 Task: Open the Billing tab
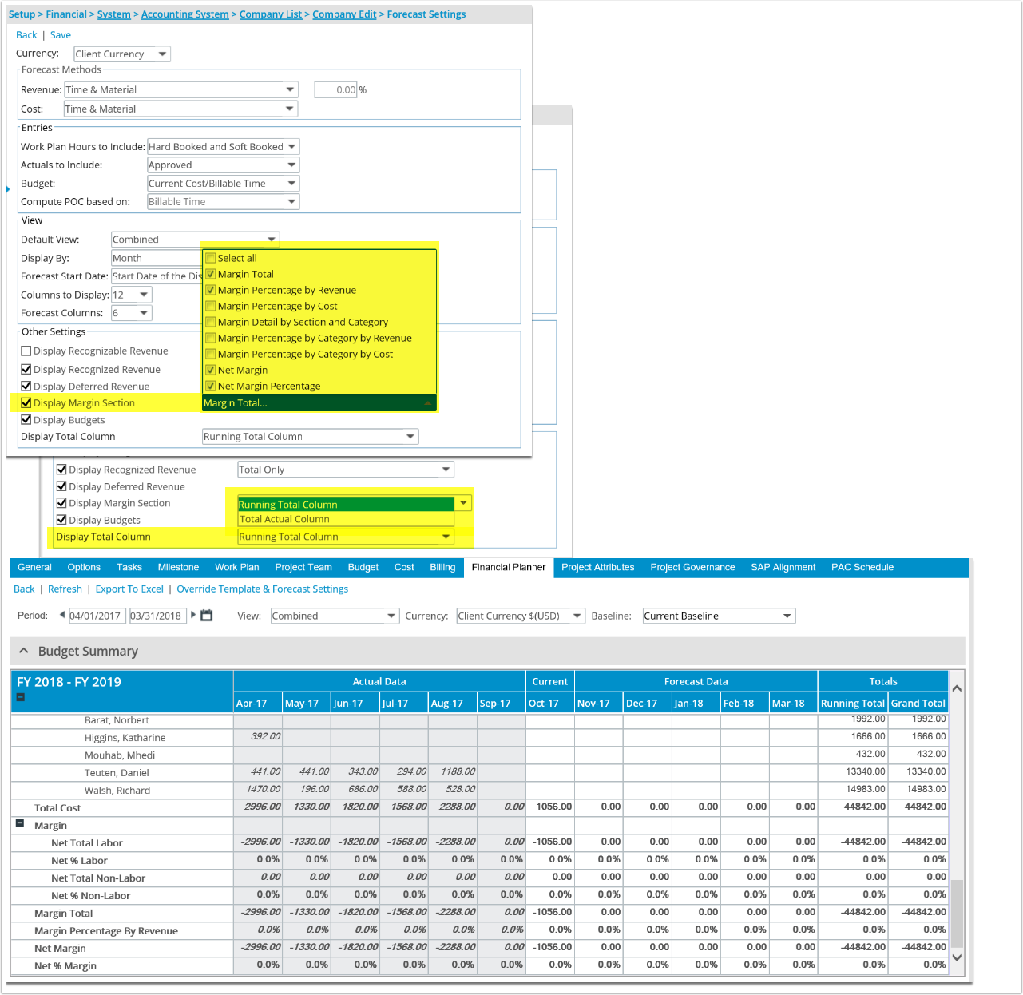(442, 567)
